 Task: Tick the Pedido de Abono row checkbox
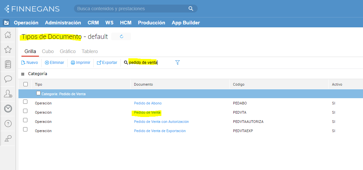point(25,102)
